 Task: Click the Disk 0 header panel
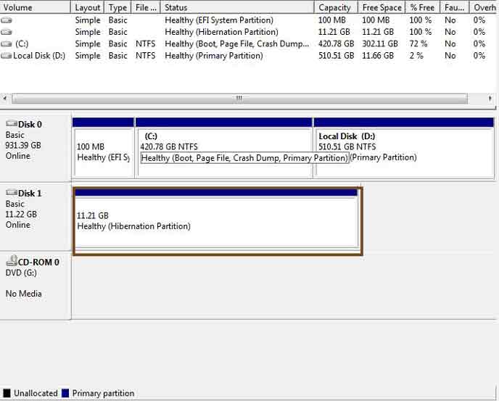(36, 146)
